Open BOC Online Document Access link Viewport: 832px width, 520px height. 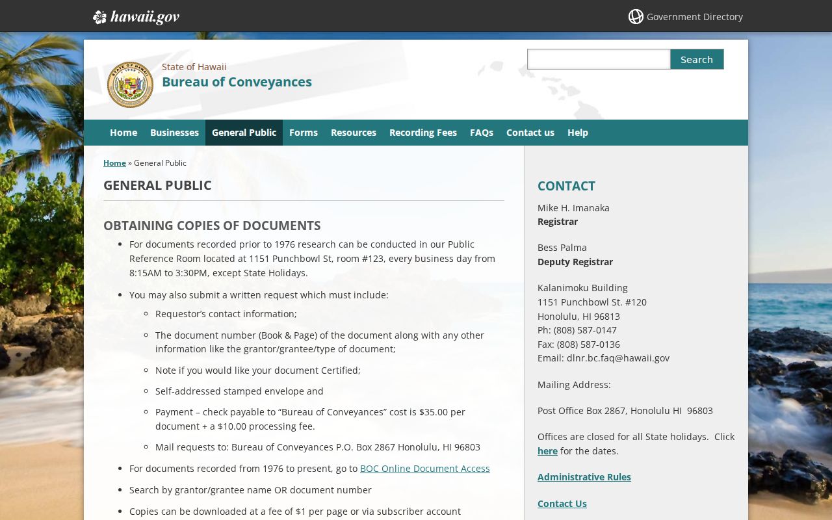pos(425,469)
